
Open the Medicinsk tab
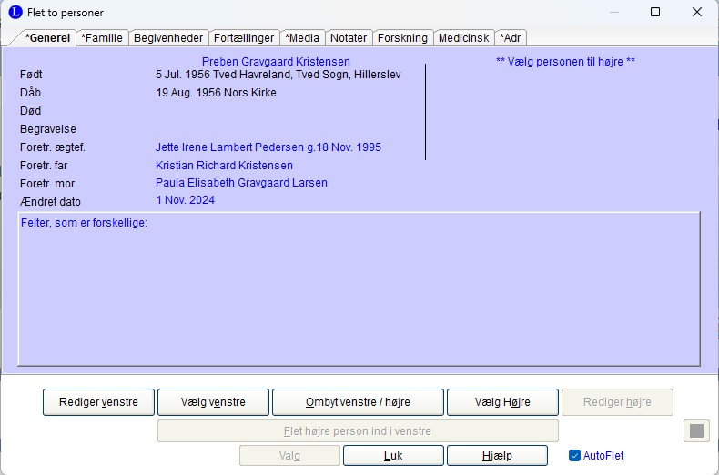463,38
